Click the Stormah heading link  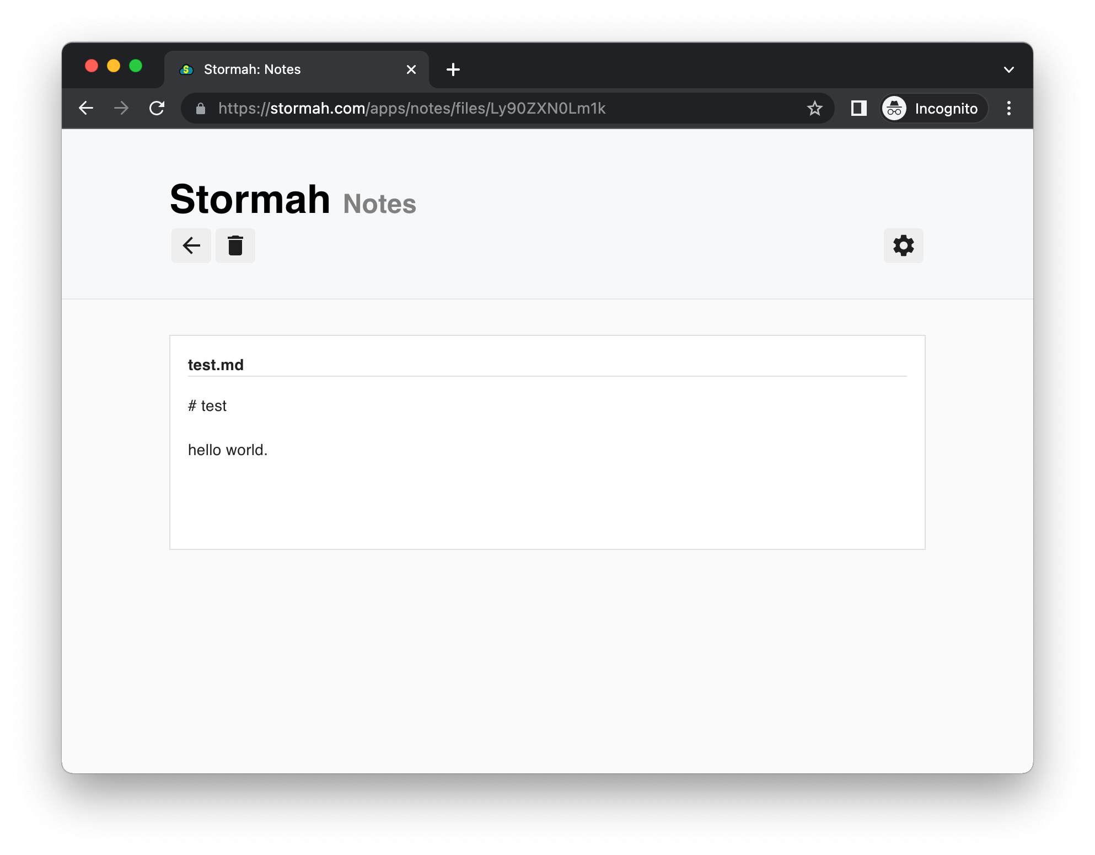[250, 199]
